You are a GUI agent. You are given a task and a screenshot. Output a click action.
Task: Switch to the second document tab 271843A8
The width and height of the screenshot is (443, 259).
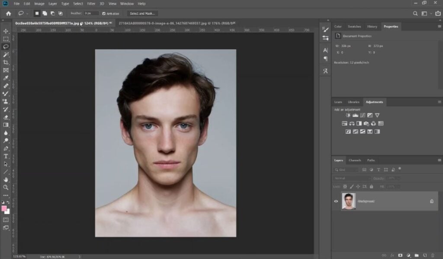click(176, 23)
